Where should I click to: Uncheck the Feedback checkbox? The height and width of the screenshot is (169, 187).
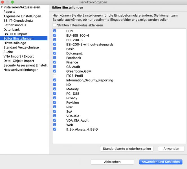coord(55,58)
